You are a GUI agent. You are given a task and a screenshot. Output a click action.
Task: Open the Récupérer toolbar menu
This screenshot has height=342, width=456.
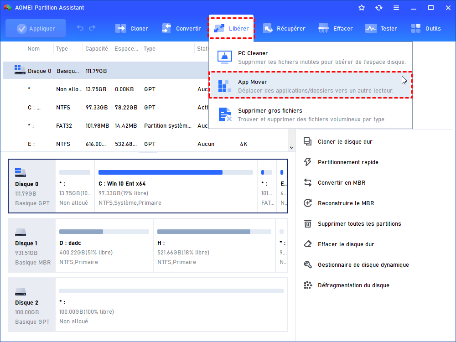[x=284, y=28]
